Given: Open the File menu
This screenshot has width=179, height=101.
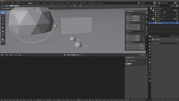Looking at the screenshot, I should point(4,3).
